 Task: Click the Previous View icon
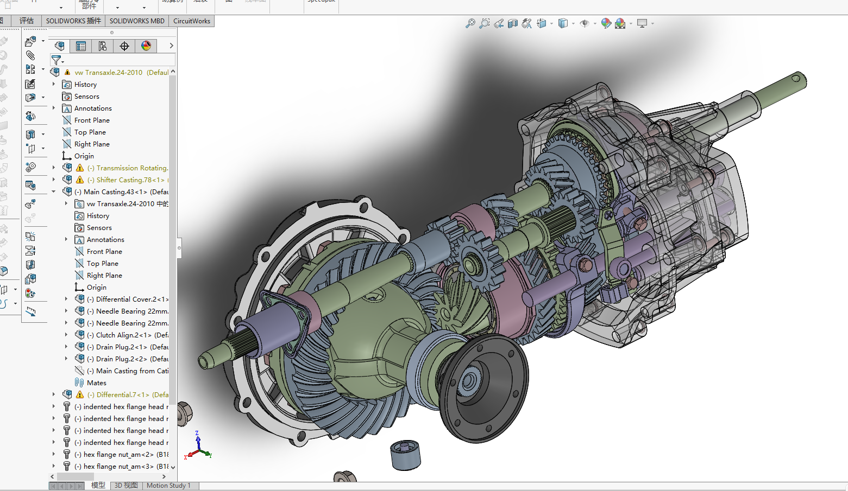pos(499,23)
